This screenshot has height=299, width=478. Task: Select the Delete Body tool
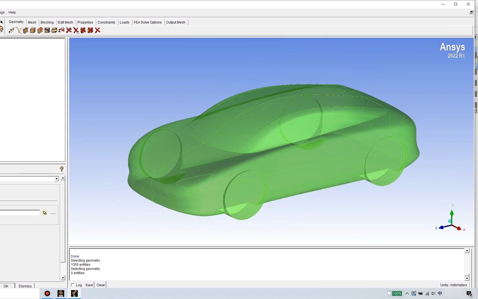90,30
